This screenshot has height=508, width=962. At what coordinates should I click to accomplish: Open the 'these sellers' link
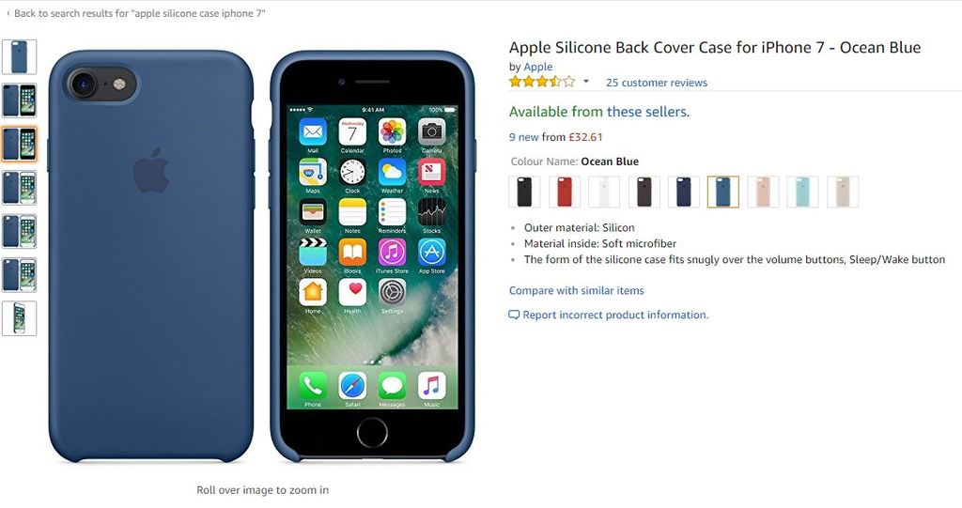(648, 112)
